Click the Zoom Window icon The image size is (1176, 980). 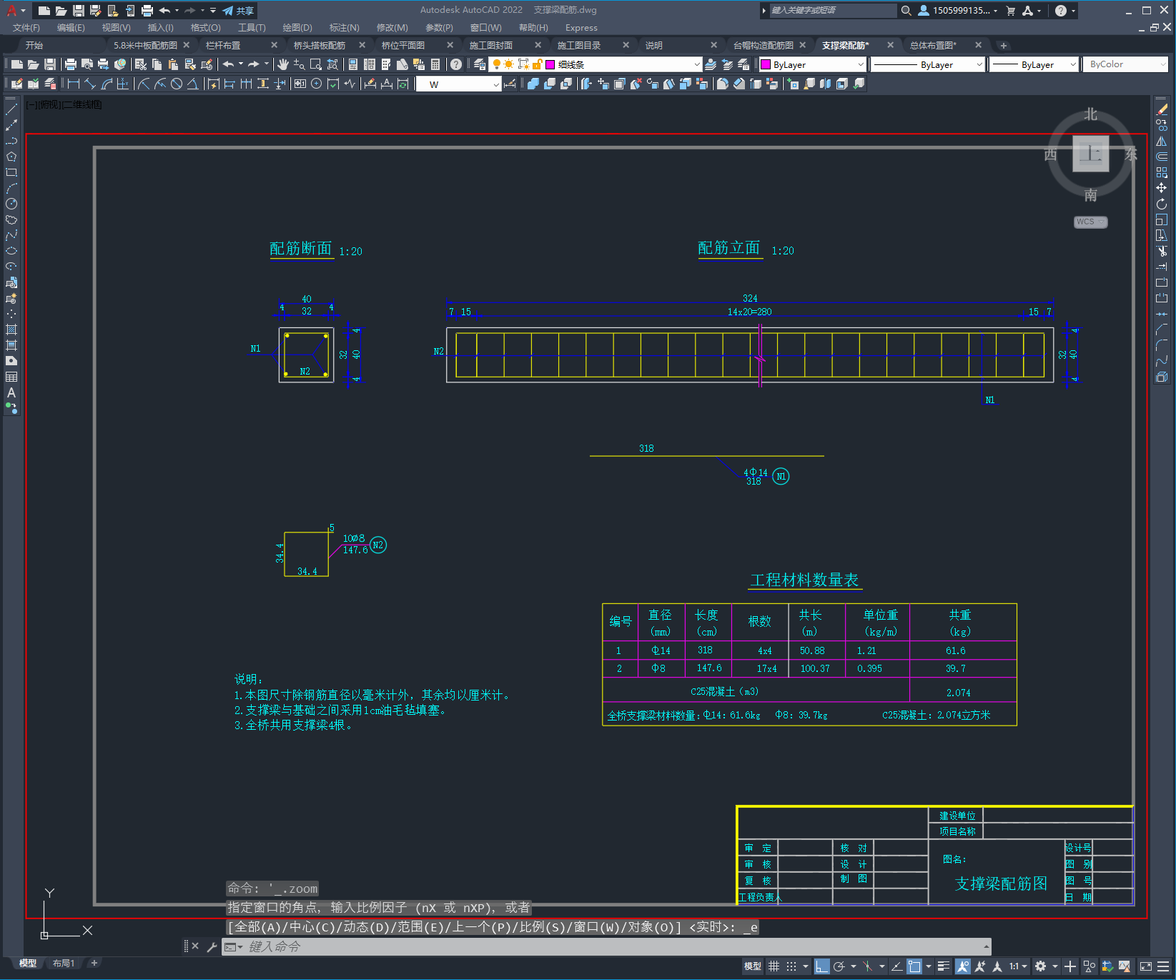tap(316, 64)
